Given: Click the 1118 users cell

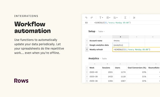Looking at the screenshot, I should (120, 77).
